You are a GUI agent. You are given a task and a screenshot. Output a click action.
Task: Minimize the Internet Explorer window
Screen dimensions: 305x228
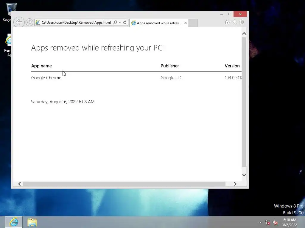point(222,14)
